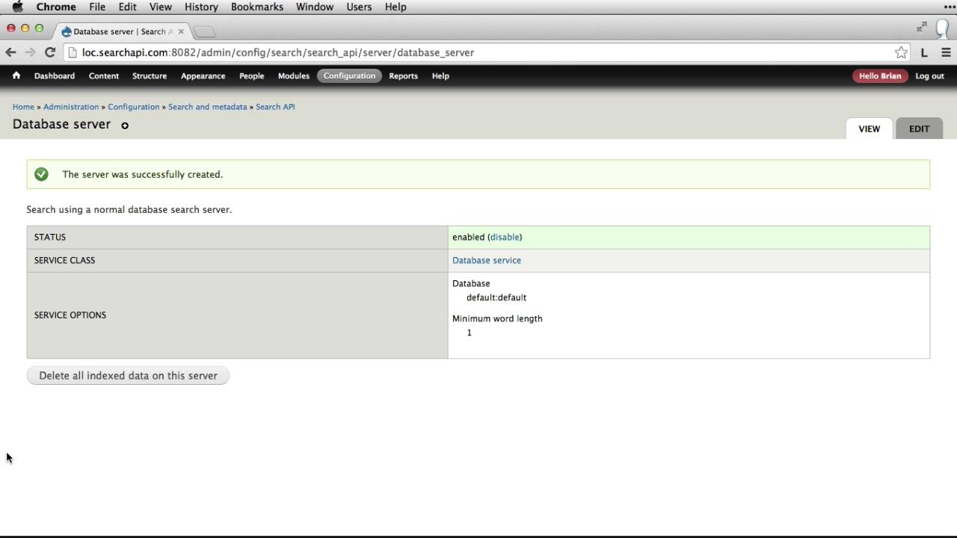Open the Users menu
The image size is (957, 538).
359,7
